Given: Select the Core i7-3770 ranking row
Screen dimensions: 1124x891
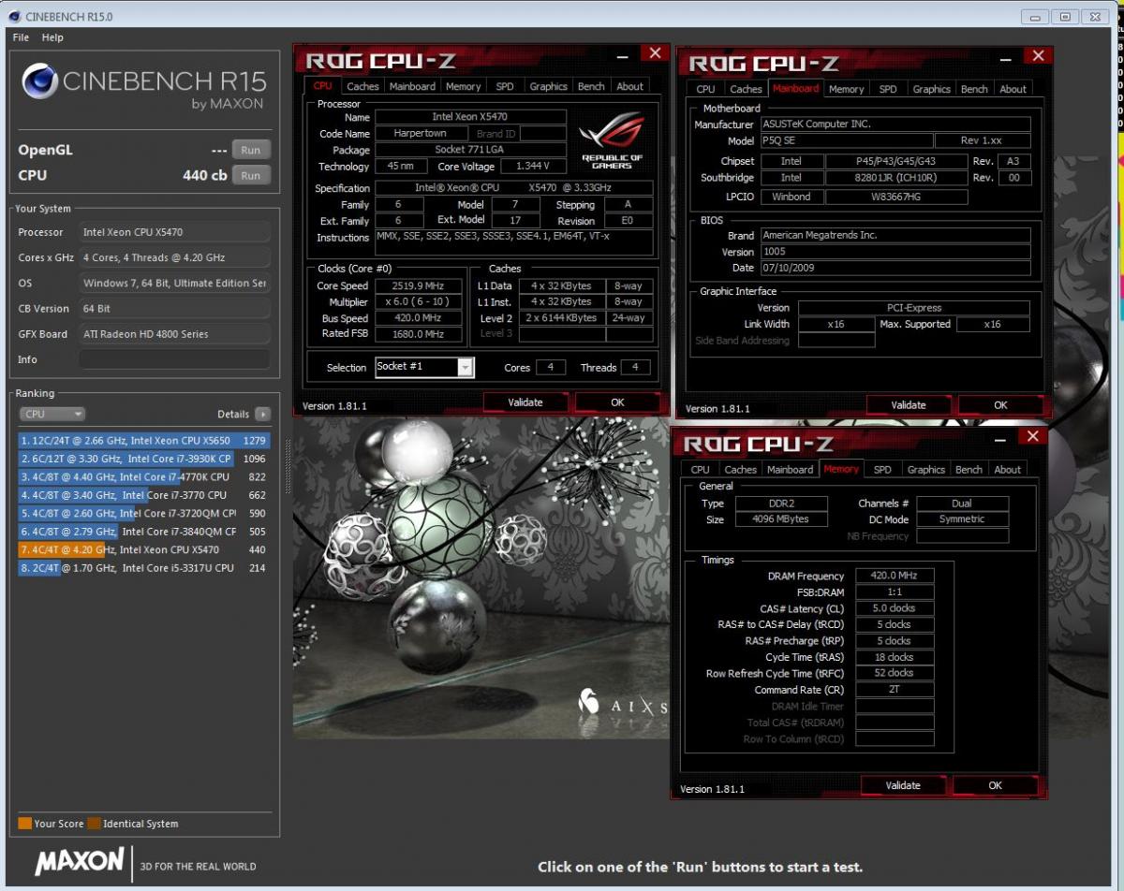Looking at the screenshot, I should 143,495.
